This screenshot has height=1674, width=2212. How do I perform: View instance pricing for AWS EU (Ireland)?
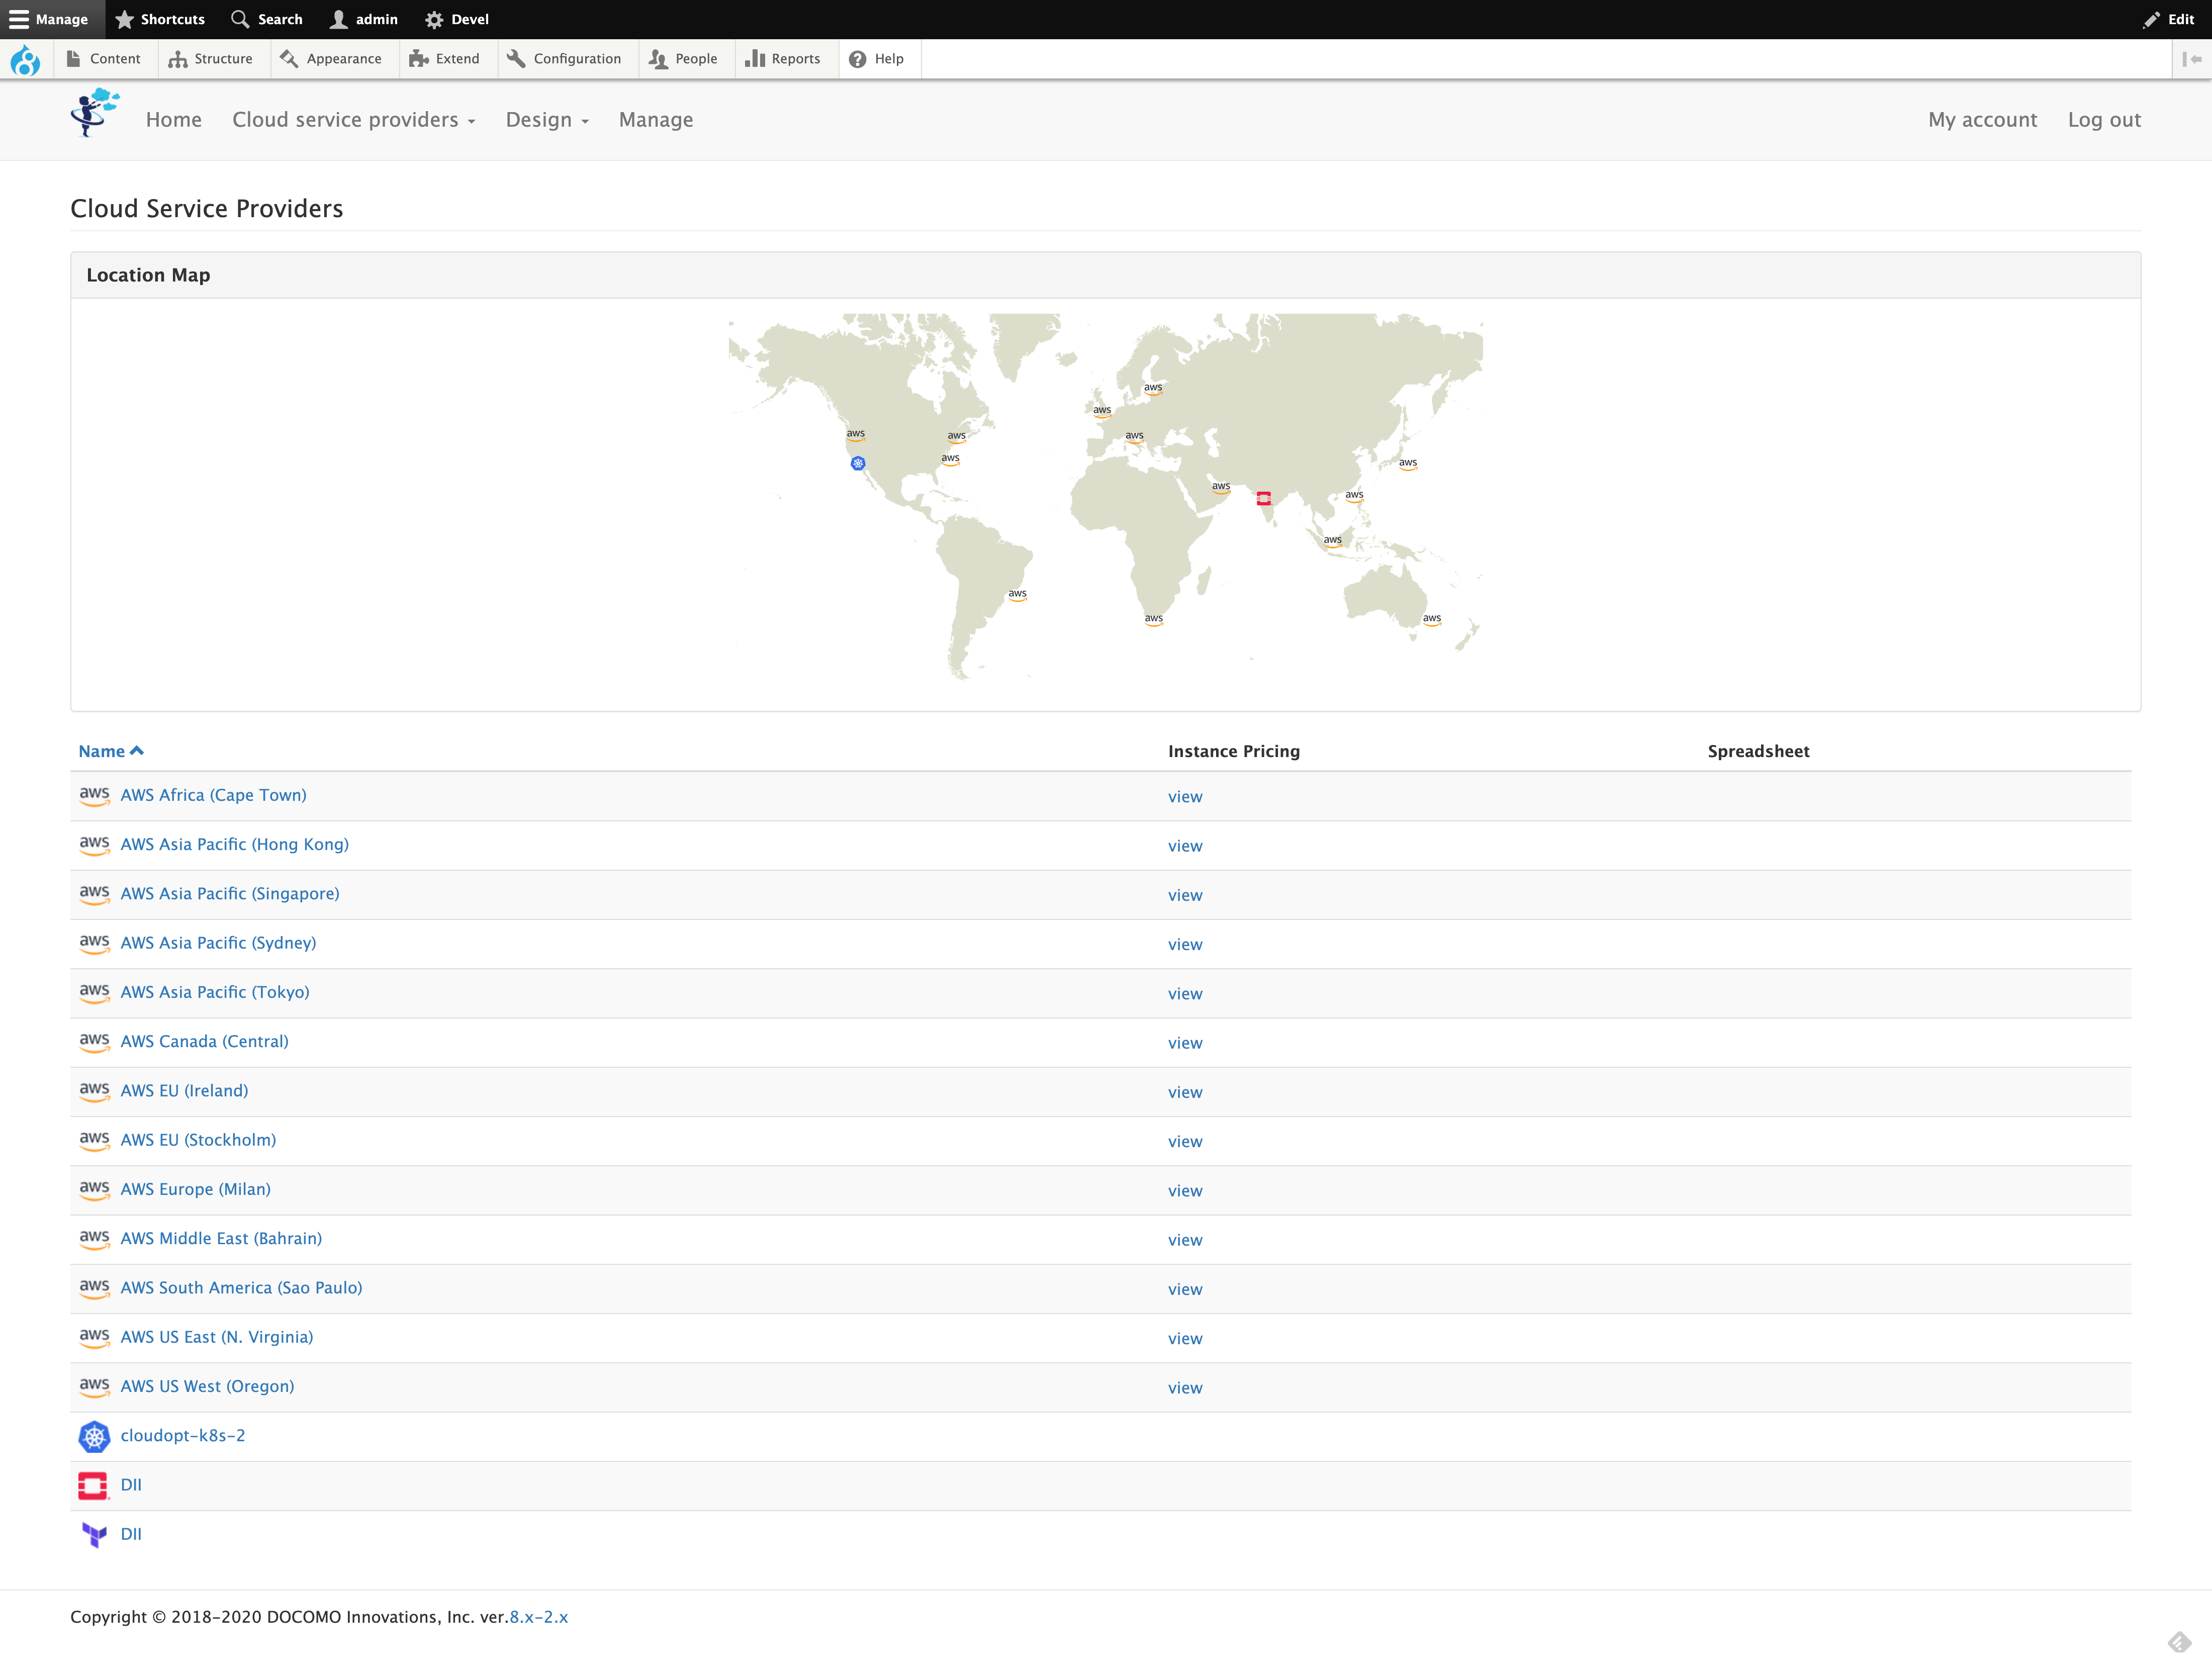pyautogui.click(x=1185, y=1092)
